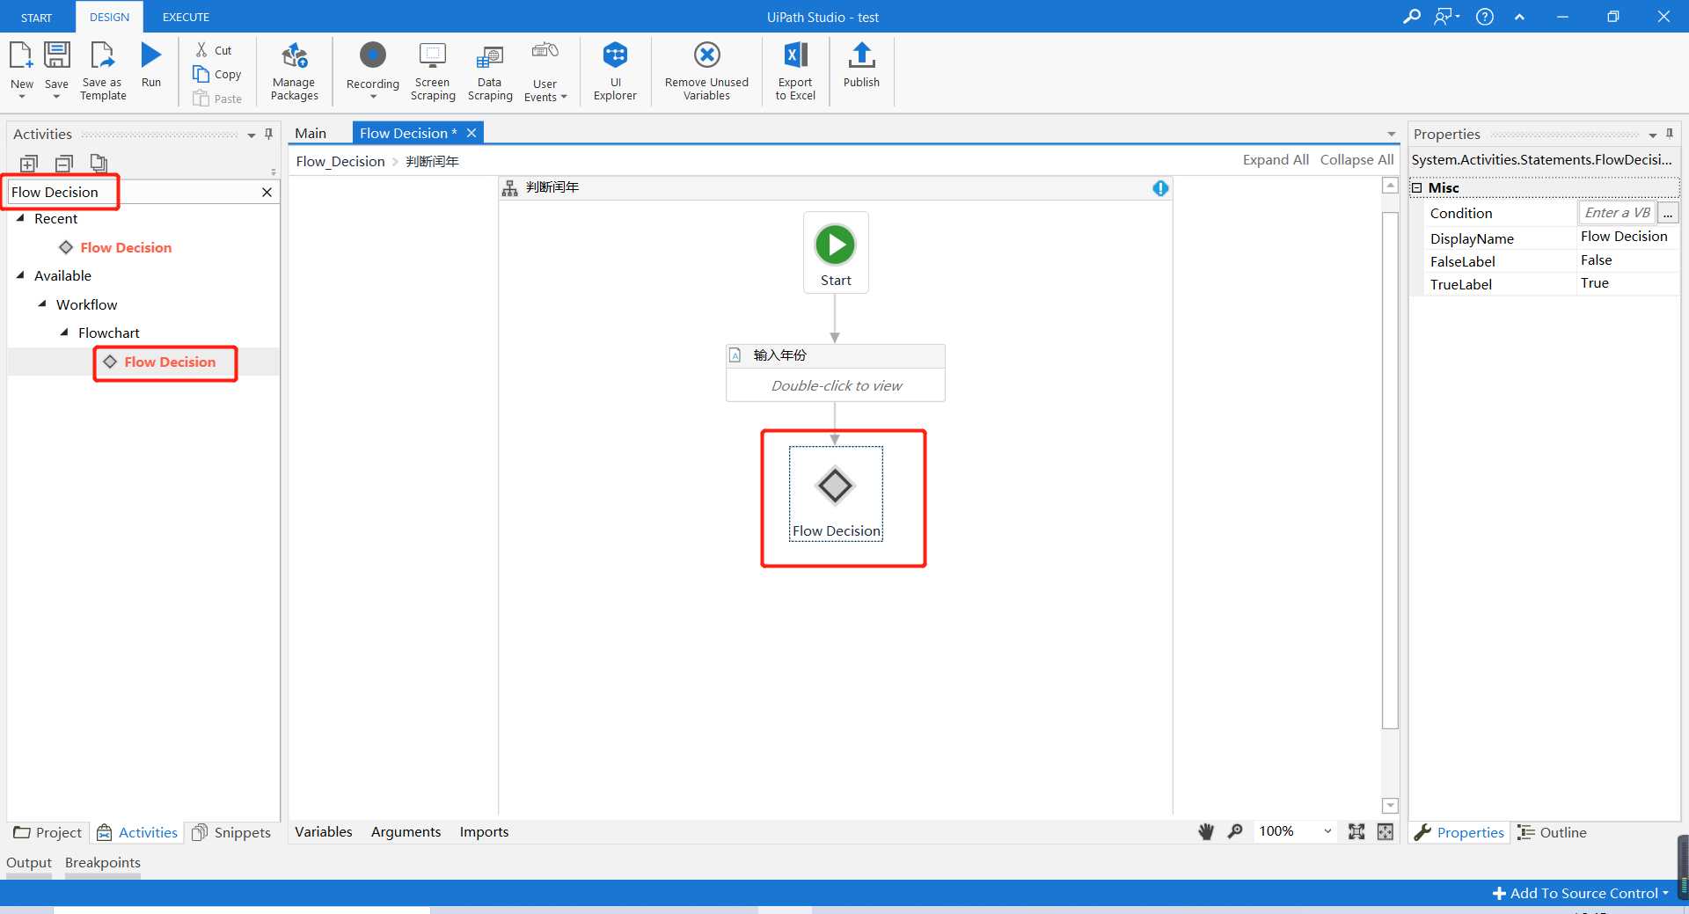The image size is (1689, 914).
Task: Collapse the Misc property section
Action: [1416, 187]
